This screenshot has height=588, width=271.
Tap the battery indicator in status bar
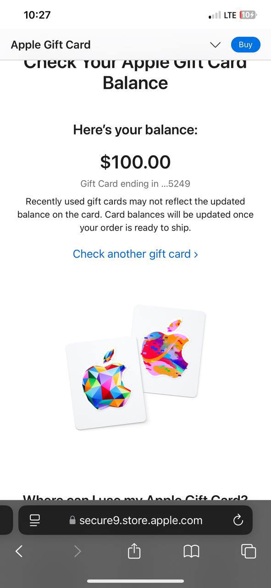click(248, 15)
